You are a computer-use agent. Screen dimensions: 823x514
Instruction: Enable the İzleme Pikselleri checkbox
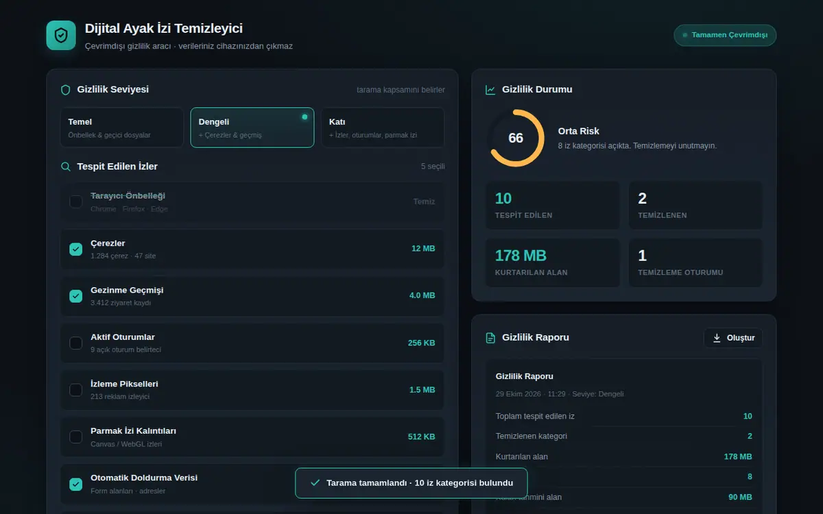point(76,390)
